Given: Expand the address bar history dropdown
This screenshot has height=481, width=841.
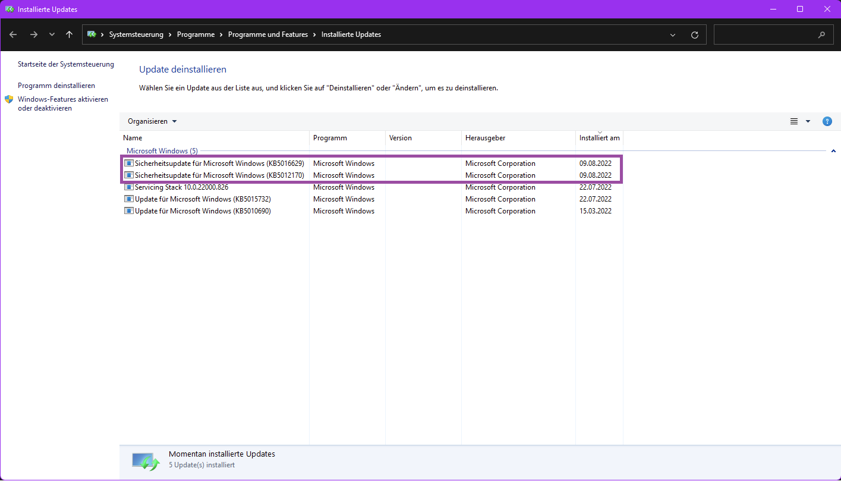Looking at the screenshot, I should (x=673, y=35).
